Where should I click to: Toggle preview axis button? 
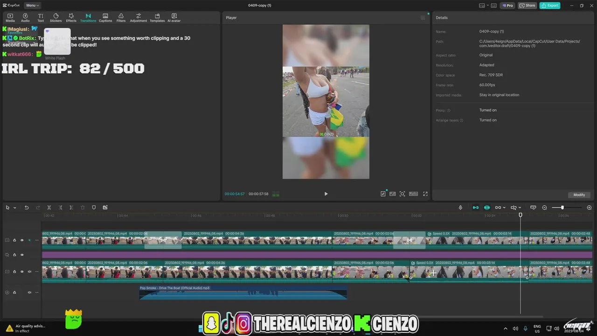(x=514, y=208)
